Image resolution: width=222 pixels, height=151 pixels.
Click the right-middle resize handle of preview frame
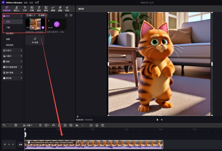click(212, 64)
